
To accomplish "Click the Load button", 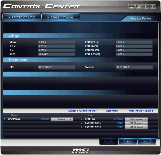I will pos(147,141).
